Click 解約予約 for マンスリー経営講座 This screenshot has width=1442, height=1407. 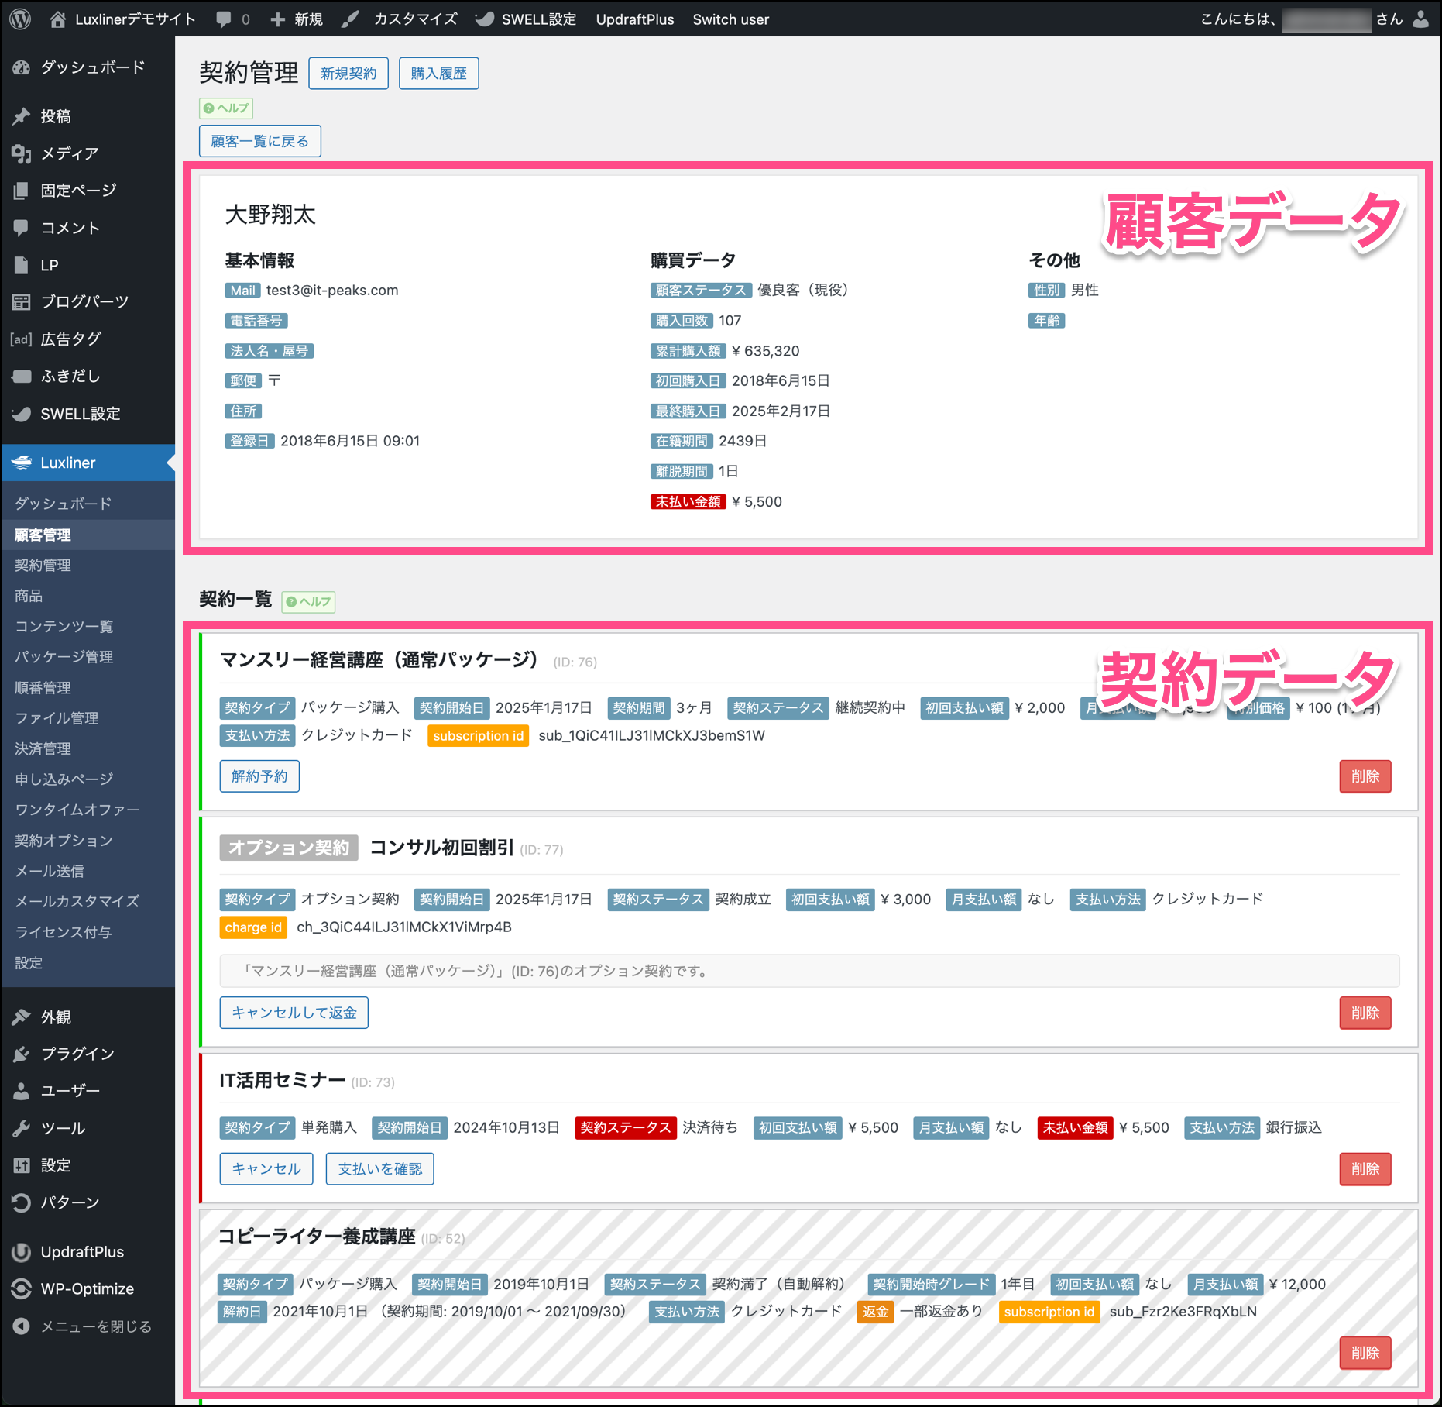click(259, 776)
